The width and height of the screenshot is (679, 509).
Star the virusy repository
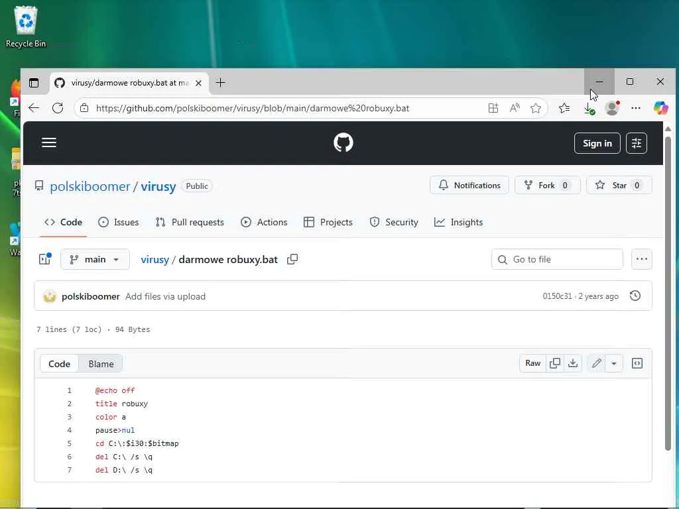tap(619, 186)
